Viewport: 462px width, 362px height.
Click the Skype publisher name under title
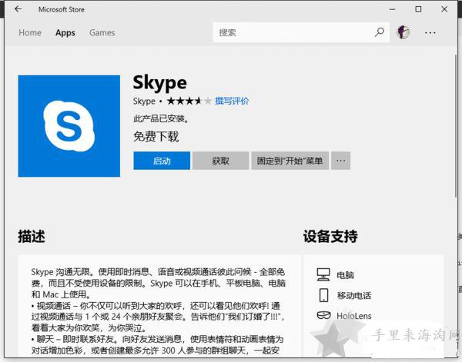point(144,101)
